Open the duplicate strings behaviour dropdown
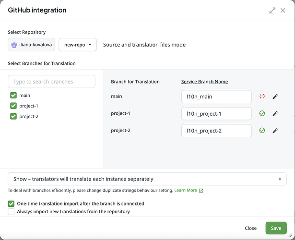The height and width of the screenshot is (240, 295). (x=147, y=179)
